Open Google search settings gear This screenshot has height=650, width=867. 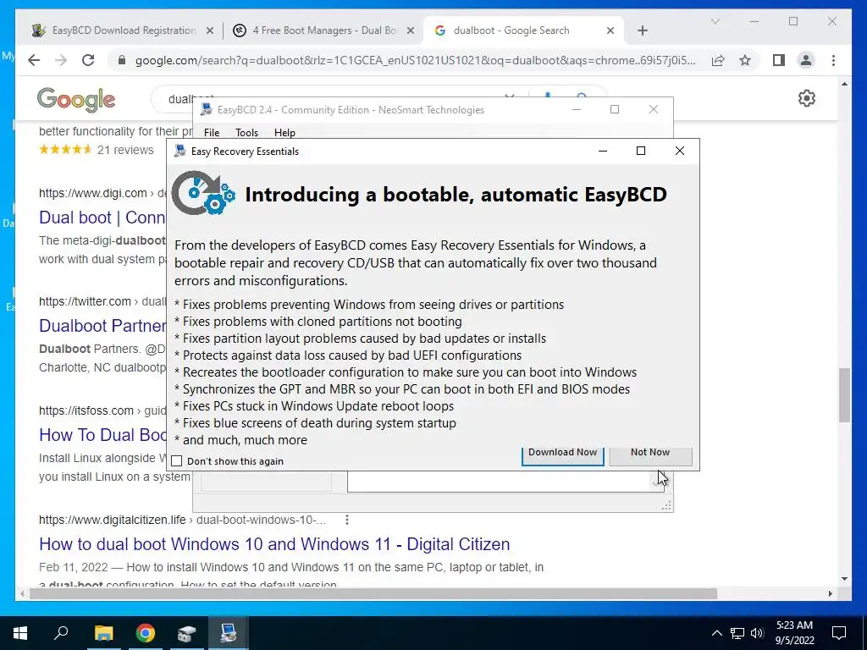pyautogui.click(x=807, y=98)
